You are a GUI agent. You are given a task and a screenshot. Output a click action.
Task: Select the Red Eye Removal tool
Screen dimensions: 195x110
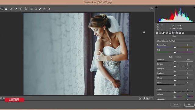(36, 9)
